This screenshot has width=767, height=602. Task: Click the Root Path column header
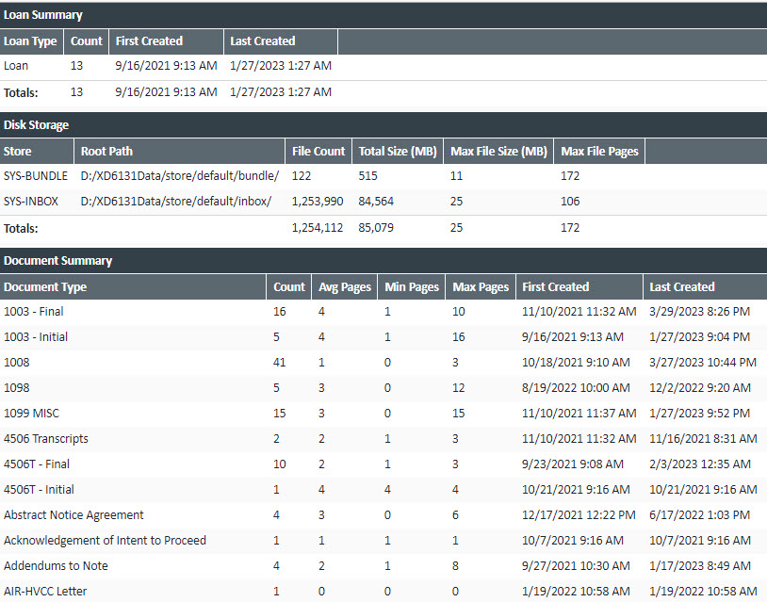pos(106,151)
